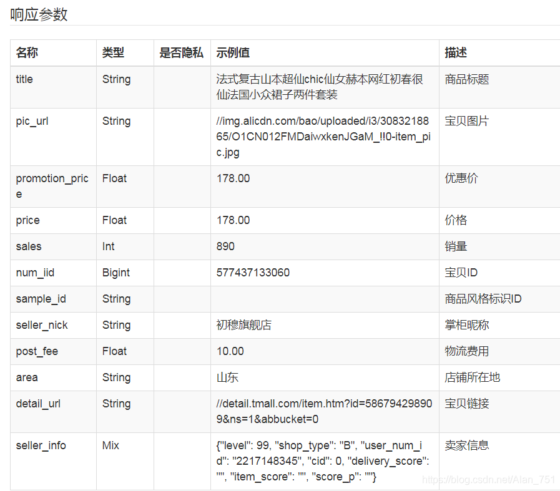560x491 pixels.
Task: Click the String type in sample_id row
Action: (x=116, y=299)
